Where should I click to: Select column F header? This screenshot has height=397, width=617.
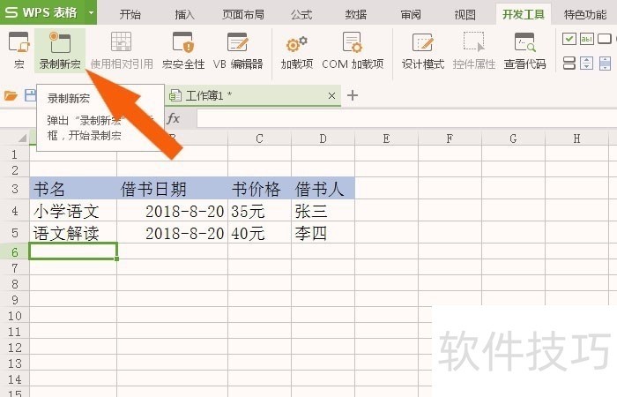click(x=450, y=139)
